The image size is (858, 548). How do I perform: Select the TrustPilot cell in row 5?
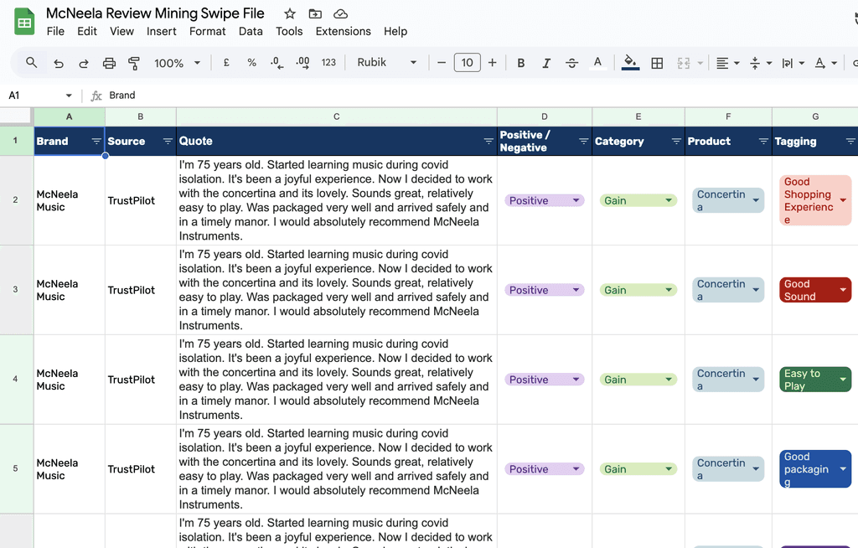pos(141,469)
